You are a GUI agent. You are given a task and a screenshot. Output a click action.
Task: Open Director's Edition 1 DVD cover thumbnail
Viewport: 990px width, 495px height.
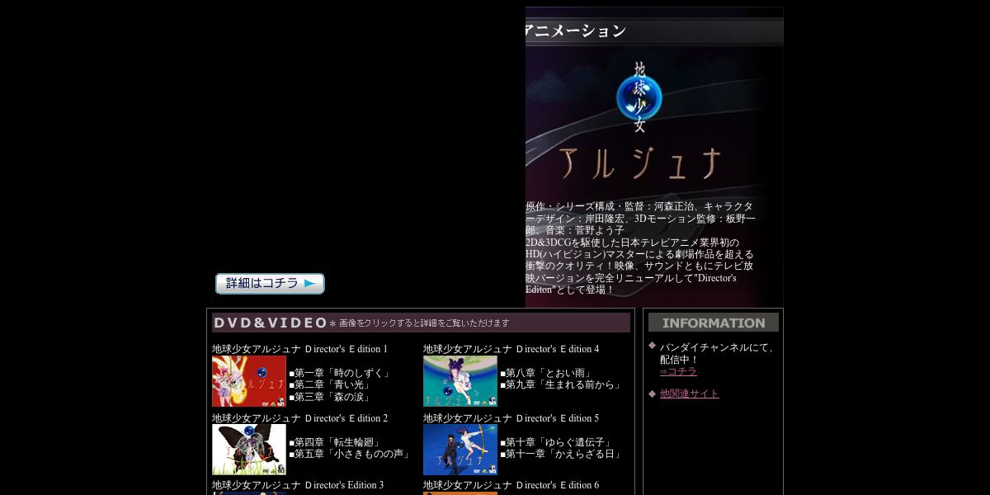(249, 381)
